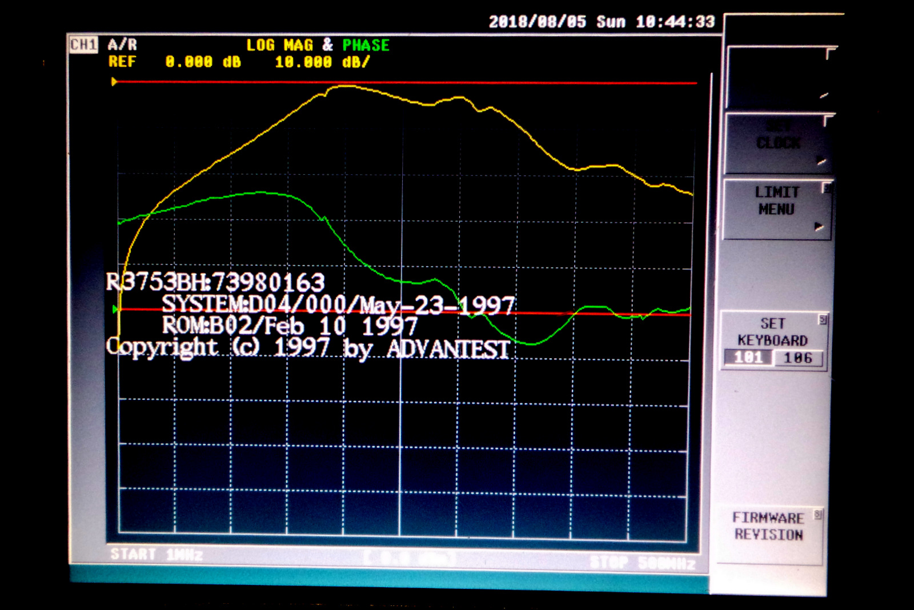Screen dimensions: 914x610
Task: Click the LOG MAG format label
Action: pyautogui.click(x=280, y=45)
